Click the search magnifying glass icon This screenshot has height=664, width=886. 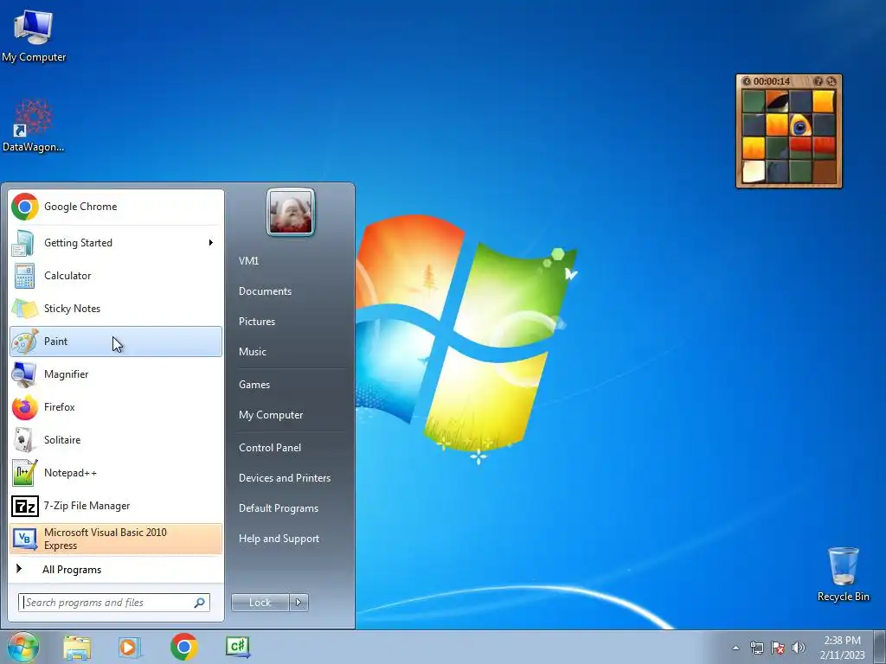[200, 603]
